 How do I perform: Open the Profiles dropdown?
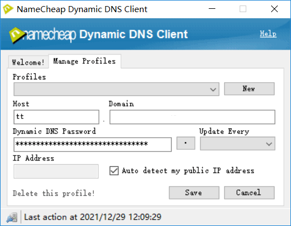[x=117, y=89]
